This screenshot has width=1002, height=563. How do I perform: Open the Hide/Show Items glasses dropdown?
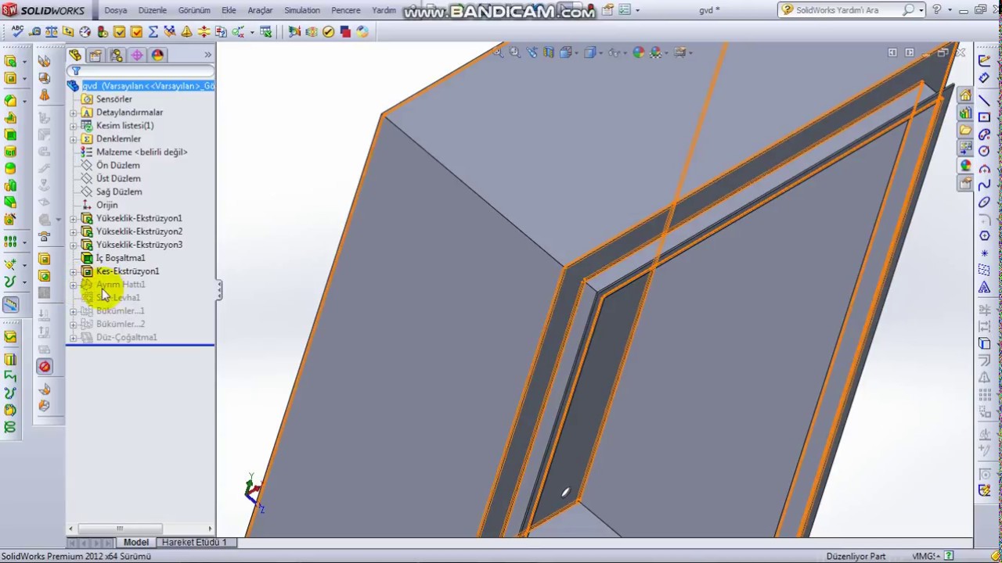click(x=617, y=52)
